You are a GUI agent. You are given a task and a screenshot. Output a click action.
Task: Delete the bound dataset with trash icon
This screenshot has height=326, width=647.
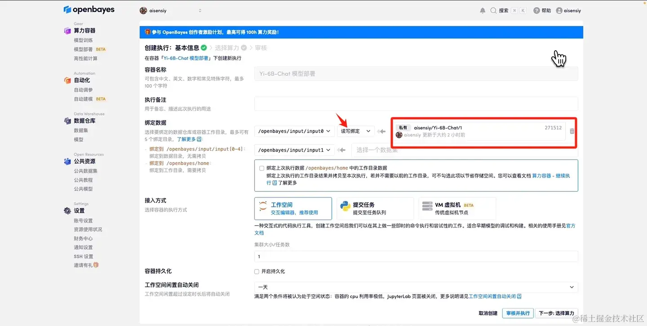pyautogui.click(x=572, y=131)
